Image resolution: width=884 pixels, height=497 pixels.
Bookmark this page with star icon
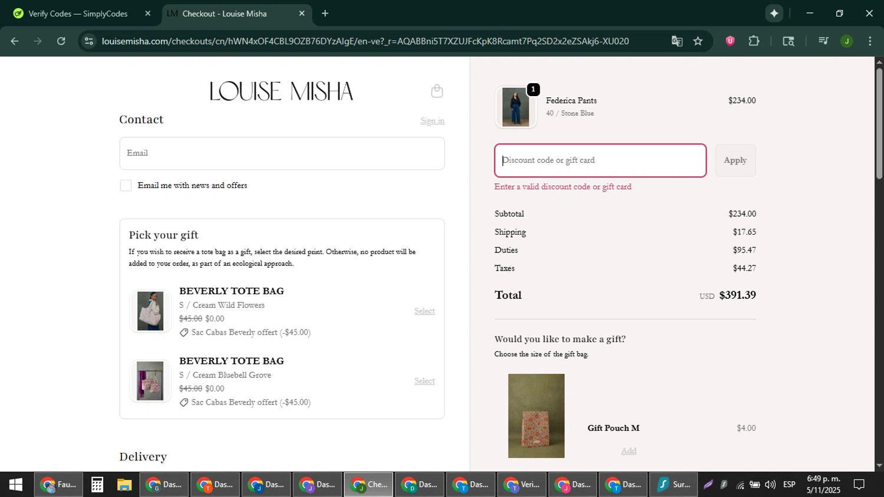click(x=698, y=41)
